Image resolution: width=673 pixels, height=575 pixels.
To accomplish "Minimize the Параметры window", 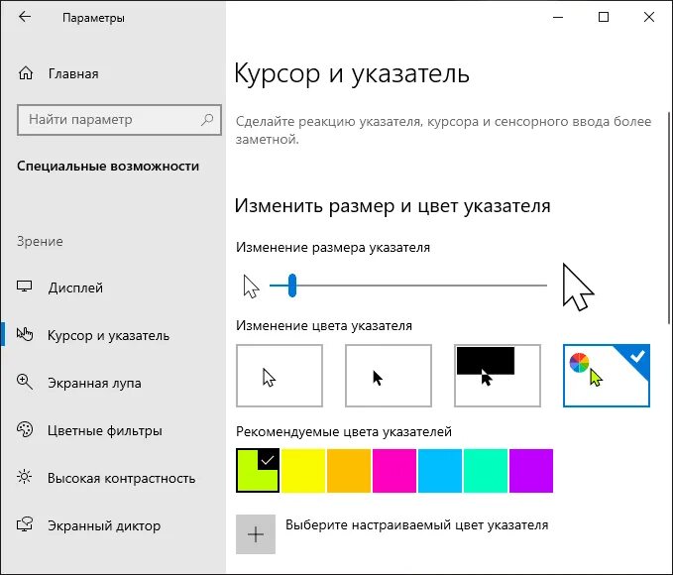I will (x=558, y=17).
